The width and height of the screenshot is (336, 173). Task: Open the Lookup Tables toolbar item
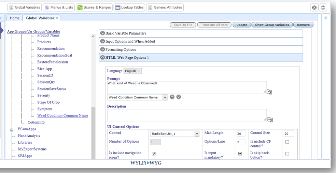[129, 8]
